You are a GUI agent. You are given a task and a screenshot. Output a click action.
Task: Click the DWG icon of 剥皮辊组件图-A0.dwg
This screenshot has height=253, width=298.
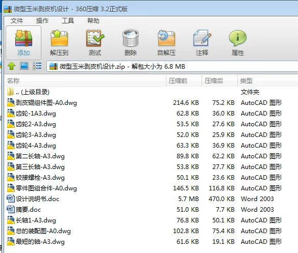(x=11, y=103)
